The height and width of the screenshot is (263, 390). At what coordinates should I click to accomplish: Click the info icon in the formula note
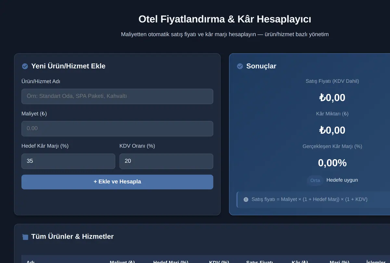[246, 199]
